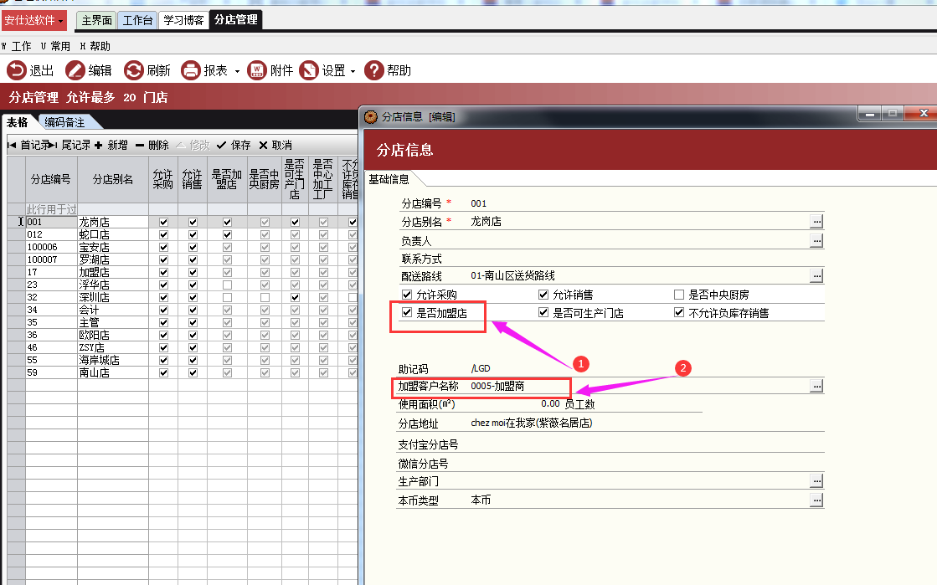Click the 编辑 edit pencil icon
The image size is (937, 585).
coord(75,70)
